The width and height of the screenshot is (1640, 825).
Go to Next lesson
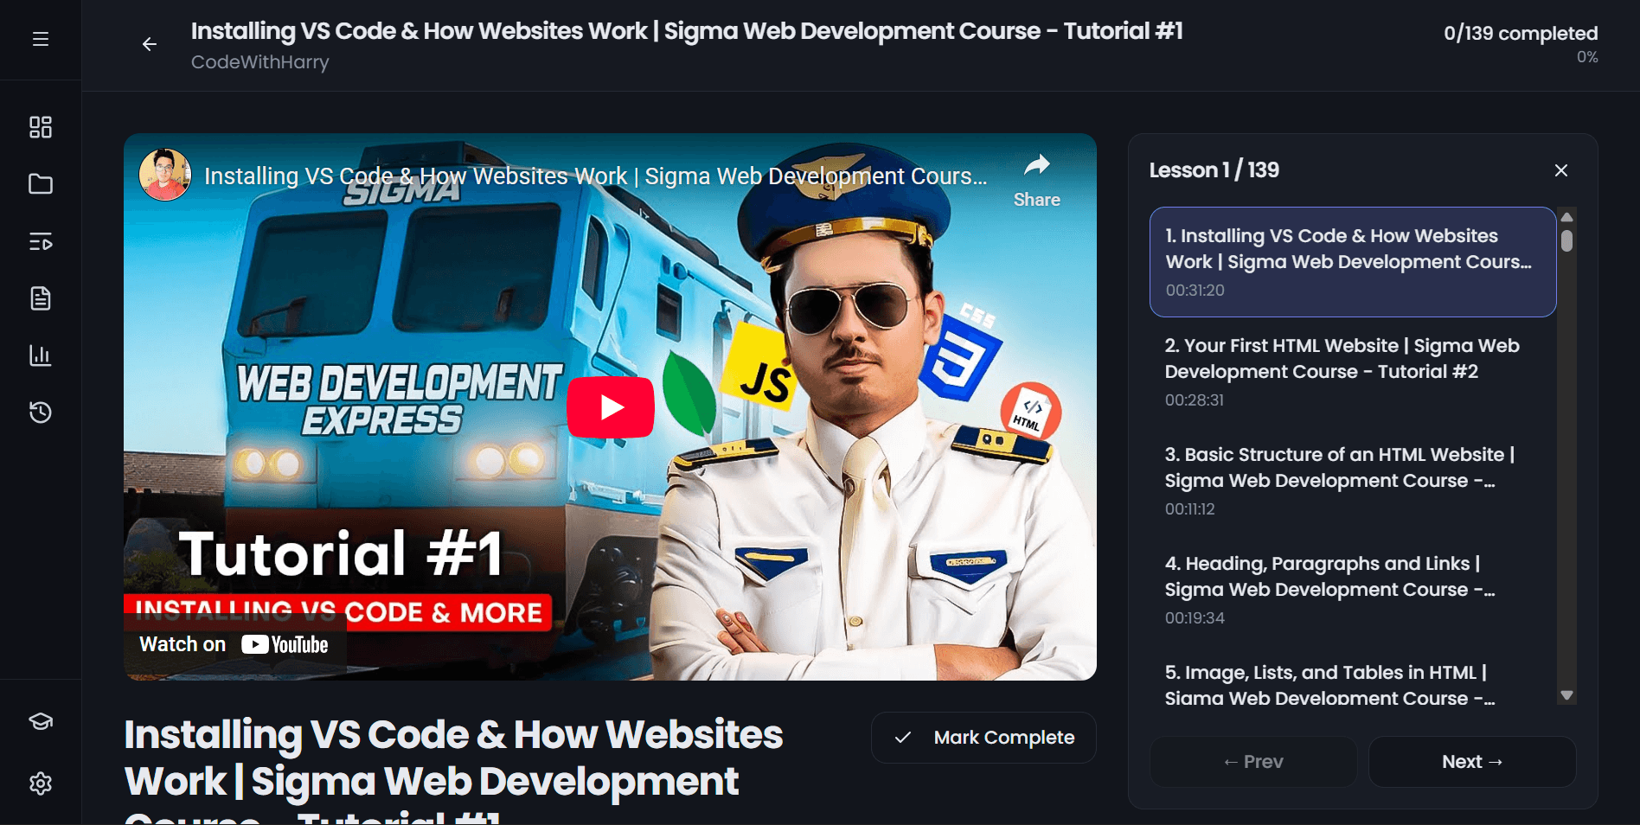coord(1471,762)
